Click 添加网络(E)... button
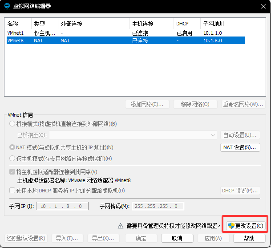Viewport: 271px width, 248px height. point(147,104)
